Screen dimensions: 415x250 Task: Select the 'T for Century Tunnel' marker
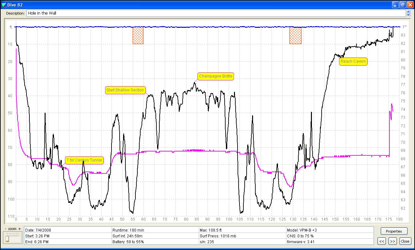[84, 160]
